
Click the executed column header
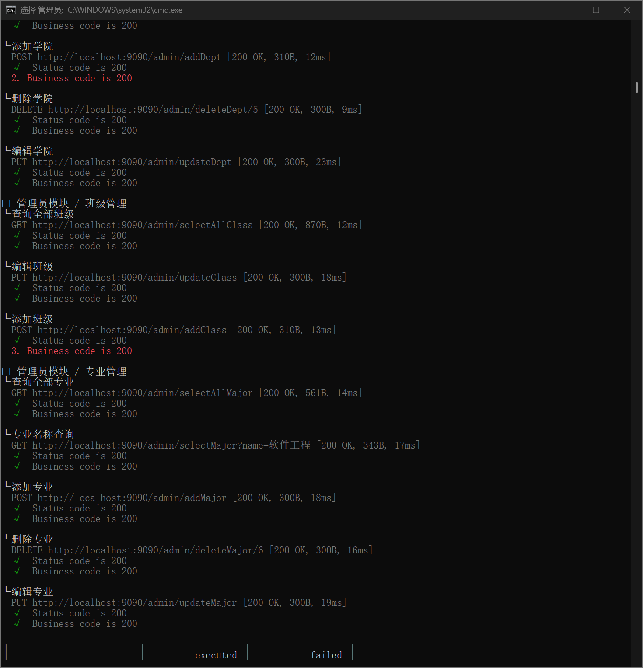(216, 655)
